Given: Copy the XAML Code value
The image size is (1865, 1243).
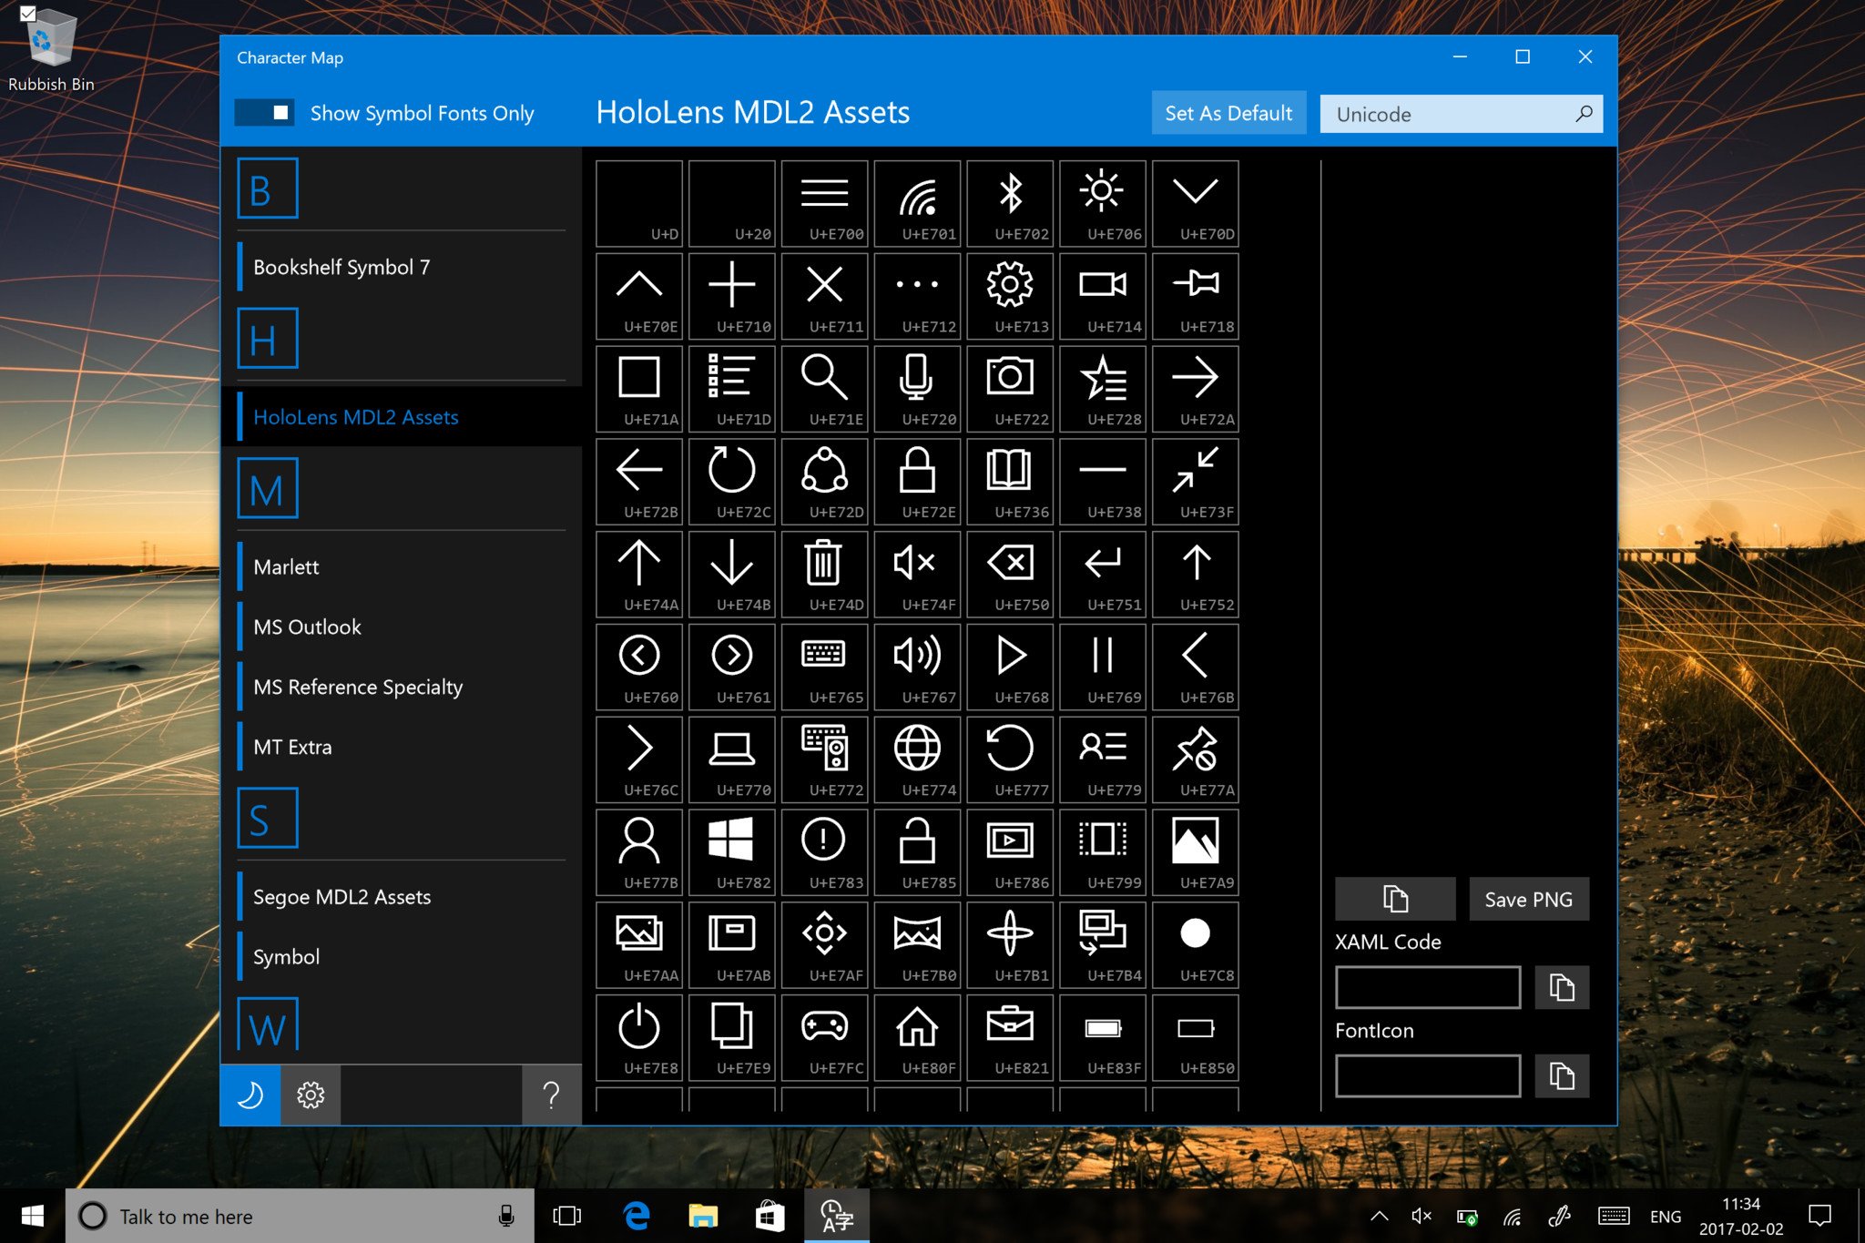Looking at the screenshot, I should 1562,987.
